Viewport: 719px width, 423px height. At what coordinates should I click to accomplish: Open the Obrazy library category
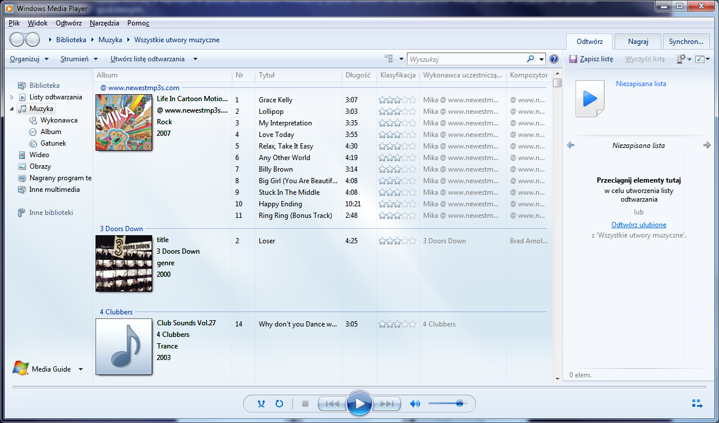[41, 166]
